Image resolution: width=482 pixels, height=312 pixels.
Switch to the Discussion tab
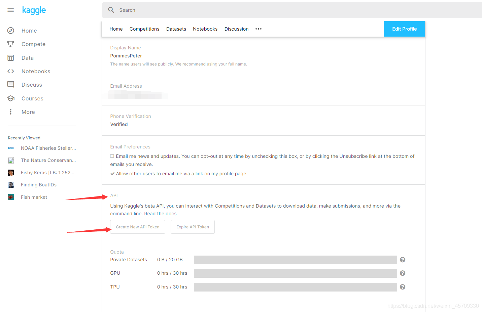point(237,29)
